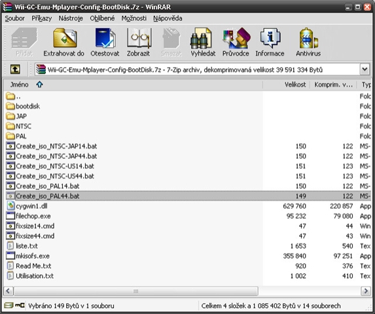Click the Create_iso_PAL14.bat file icon
The height and width of the screenshot is (314, 375).
pos(10,186)
